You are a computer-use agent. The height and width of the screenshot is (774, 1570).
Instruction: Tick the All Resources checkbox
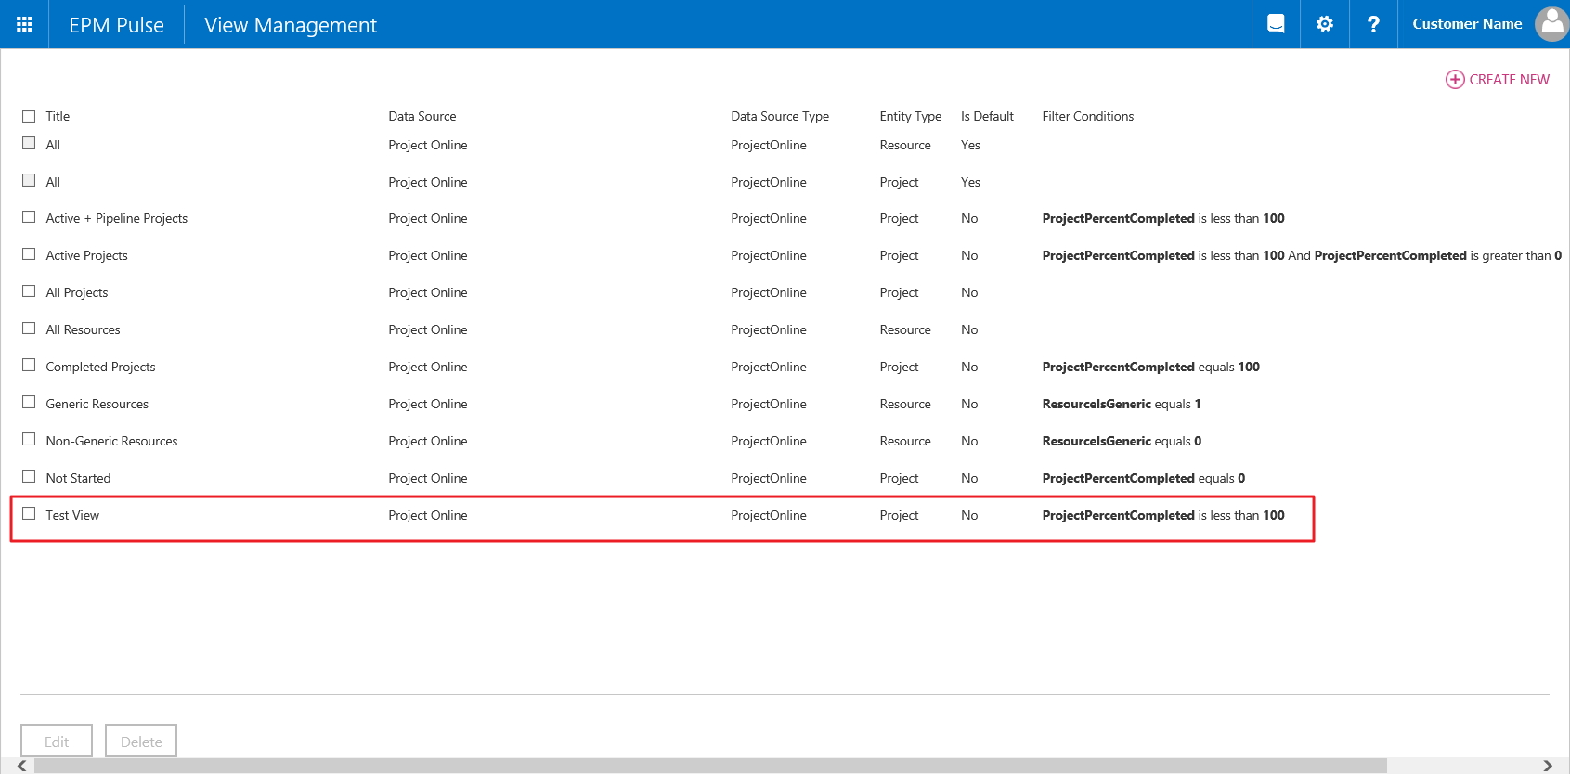pos(29,329)
